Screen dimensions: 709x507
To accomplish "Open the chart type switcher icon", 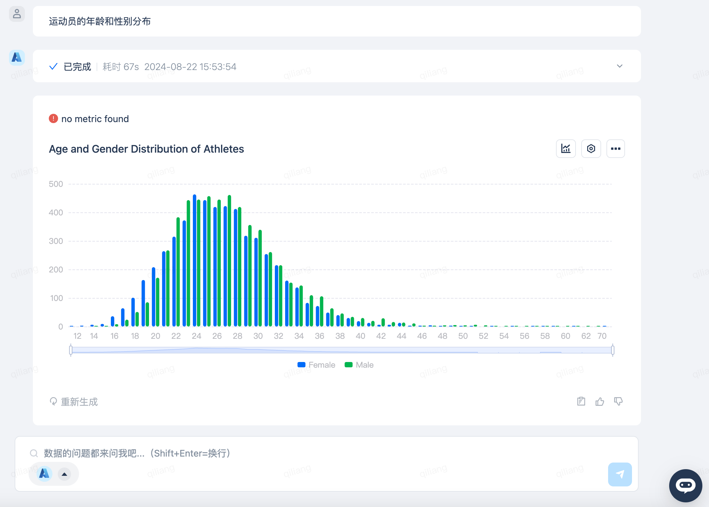I will (566, 149).
